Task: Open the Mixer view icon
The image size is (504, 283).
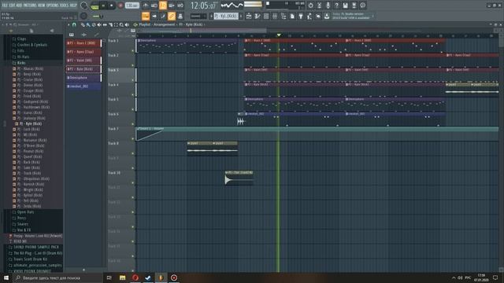Action: [275, 16]
